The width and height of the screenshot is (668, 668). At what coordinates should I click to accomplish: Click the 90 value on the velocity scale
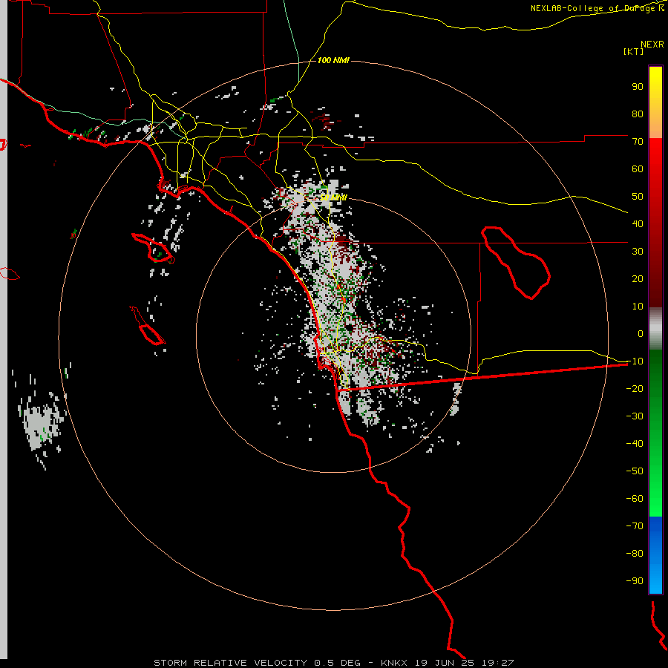(638, 87)
